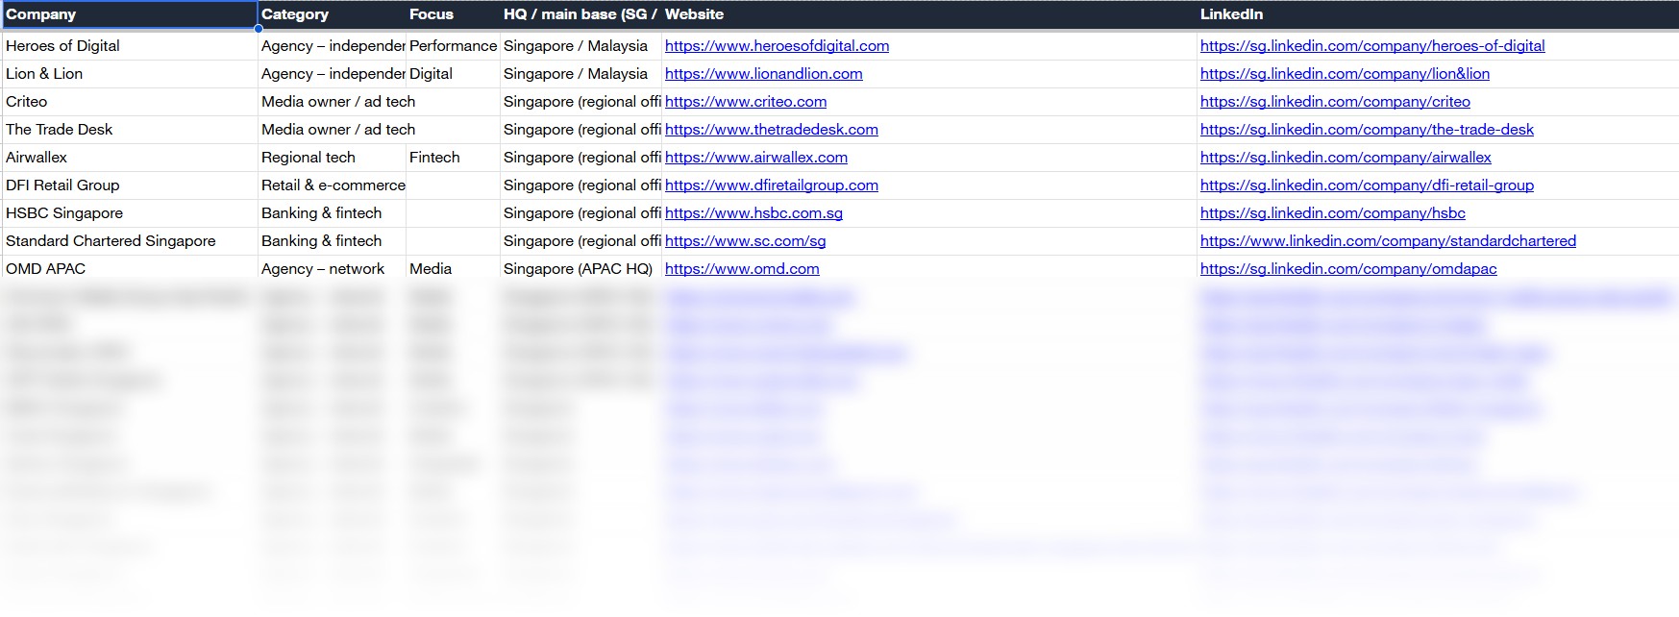Screen dimensions: 1679x617
Task: Select the Performance focus cell
Action: (453, 46)
